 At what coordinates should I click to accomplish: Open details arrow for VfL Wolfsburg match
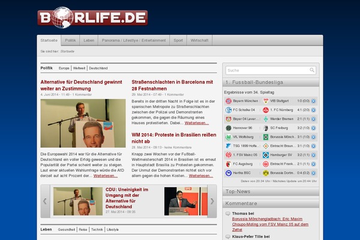click(x=313, y=137)
